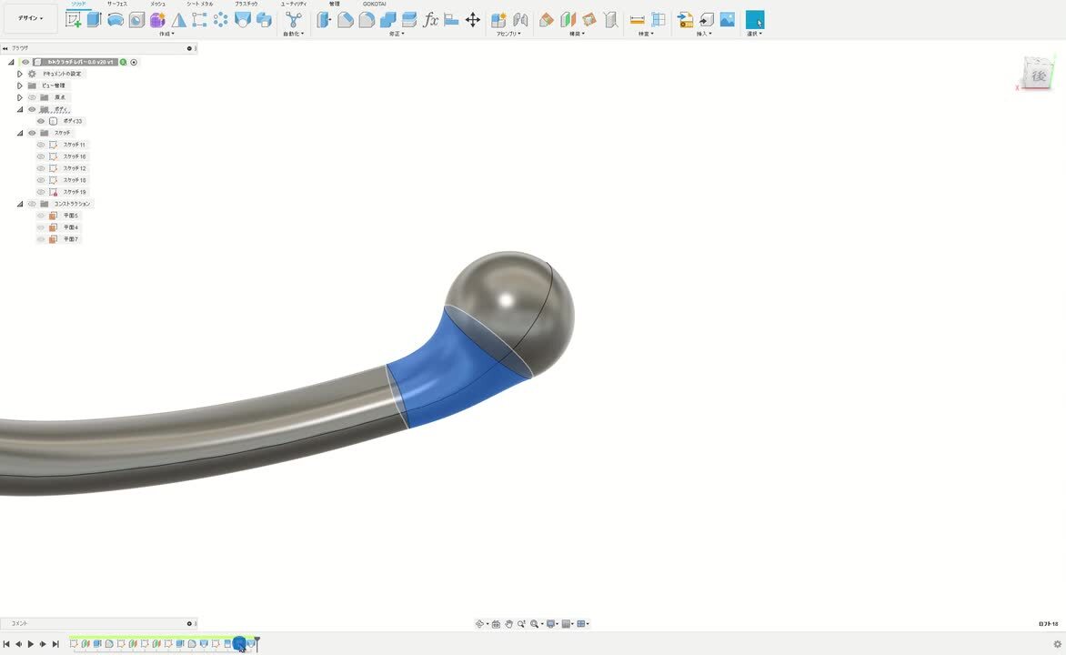Click the Orbit navigation icon
The width and height of the screenshot is (1066, 655).
pos(480,624)
